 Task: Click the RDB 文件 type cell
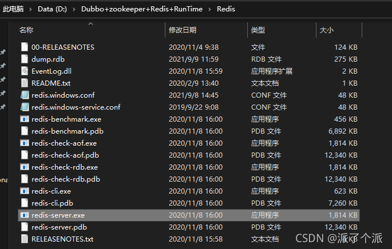pos(266,59)
